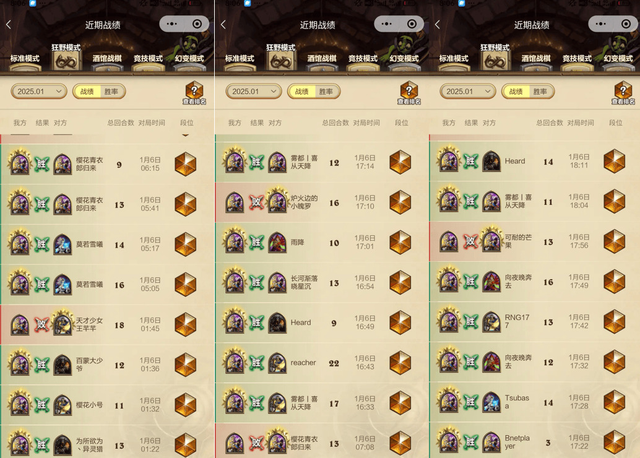This screenshot has width=640, height=458.
Task: Toggle to 胜率 in the right panel
Action: 540,92
